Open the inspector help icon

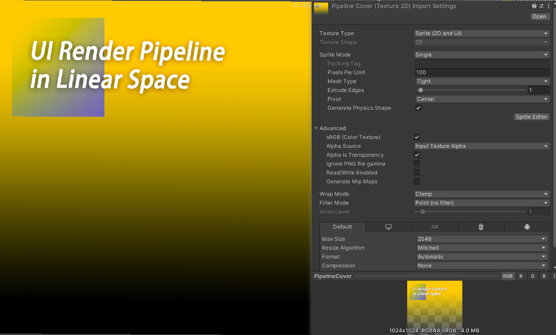[534, 6]
